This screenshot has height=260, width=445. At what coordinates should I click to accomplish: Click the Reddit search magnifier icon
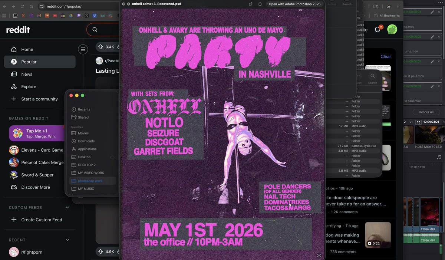95,30
